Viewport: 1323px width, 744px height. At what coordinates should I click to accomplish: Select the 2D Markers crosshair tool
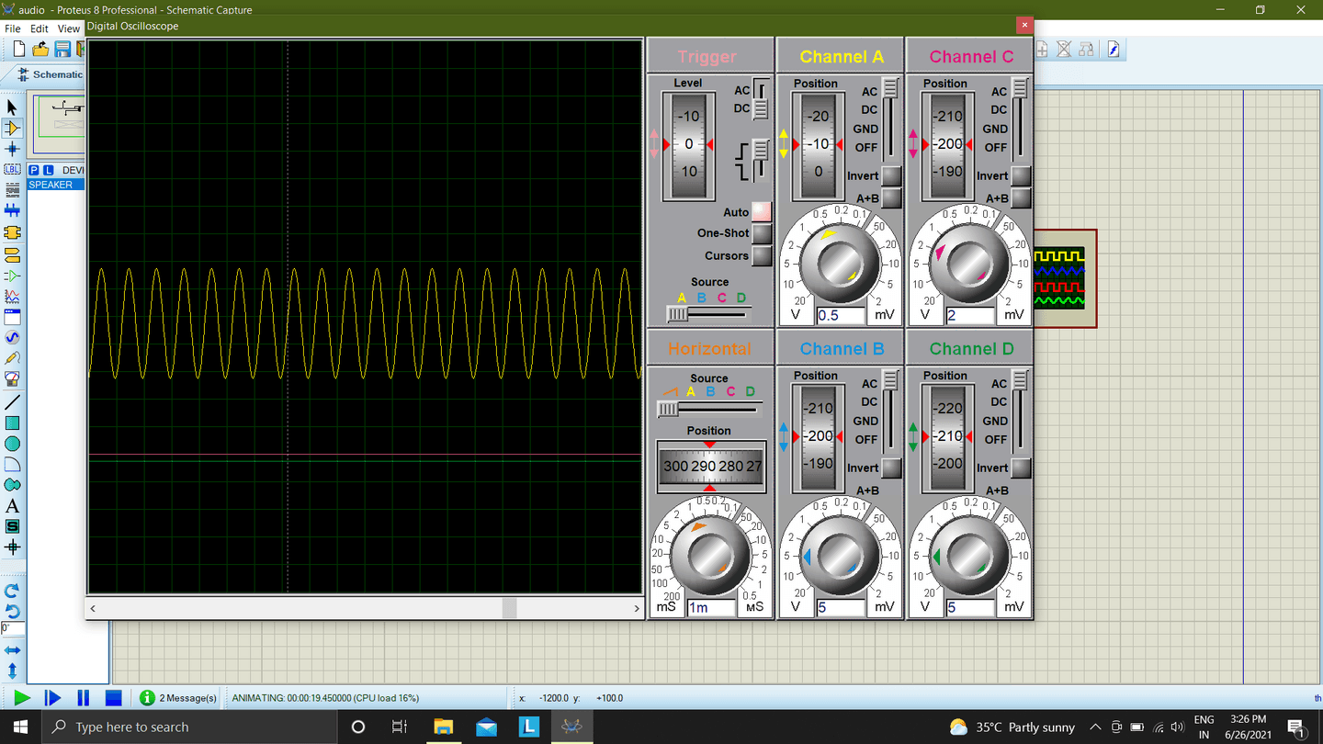pos(12,547)
